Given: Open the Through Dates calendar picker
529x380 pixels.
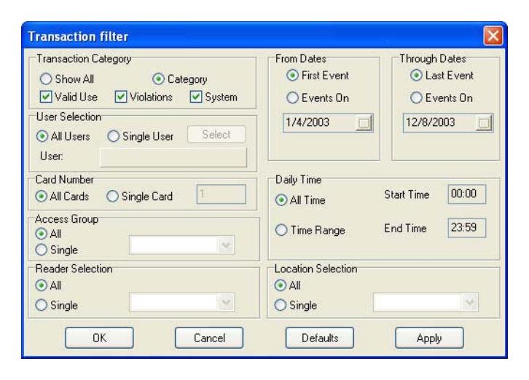Looking at the screenshot, I should (x=484, y=123).
